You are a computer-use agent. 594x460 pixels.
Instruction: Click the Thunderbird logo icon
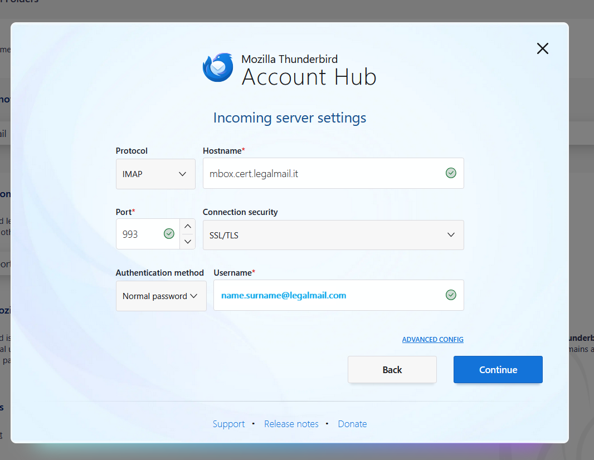(218, 68)
